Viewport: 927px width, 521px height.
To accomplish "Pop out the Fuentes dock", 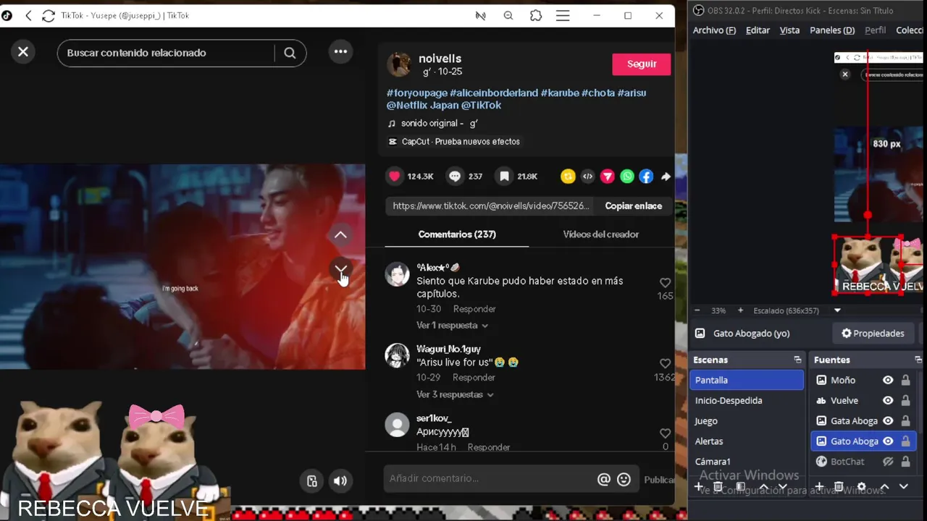I will coord(920,360).
